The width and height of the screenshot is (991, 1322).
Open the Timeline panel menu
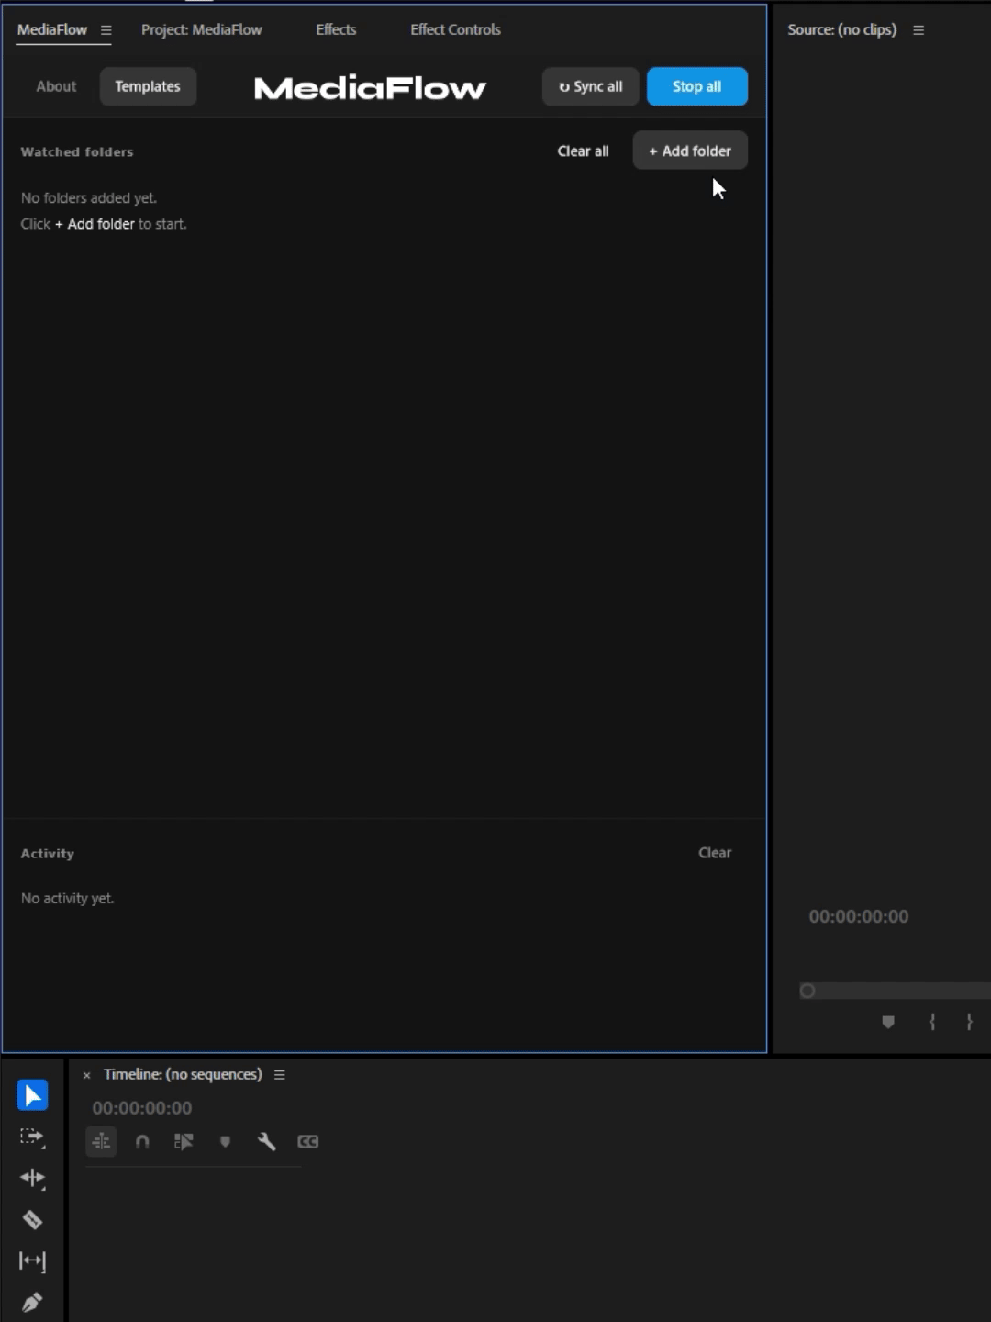coord(280,1074)
